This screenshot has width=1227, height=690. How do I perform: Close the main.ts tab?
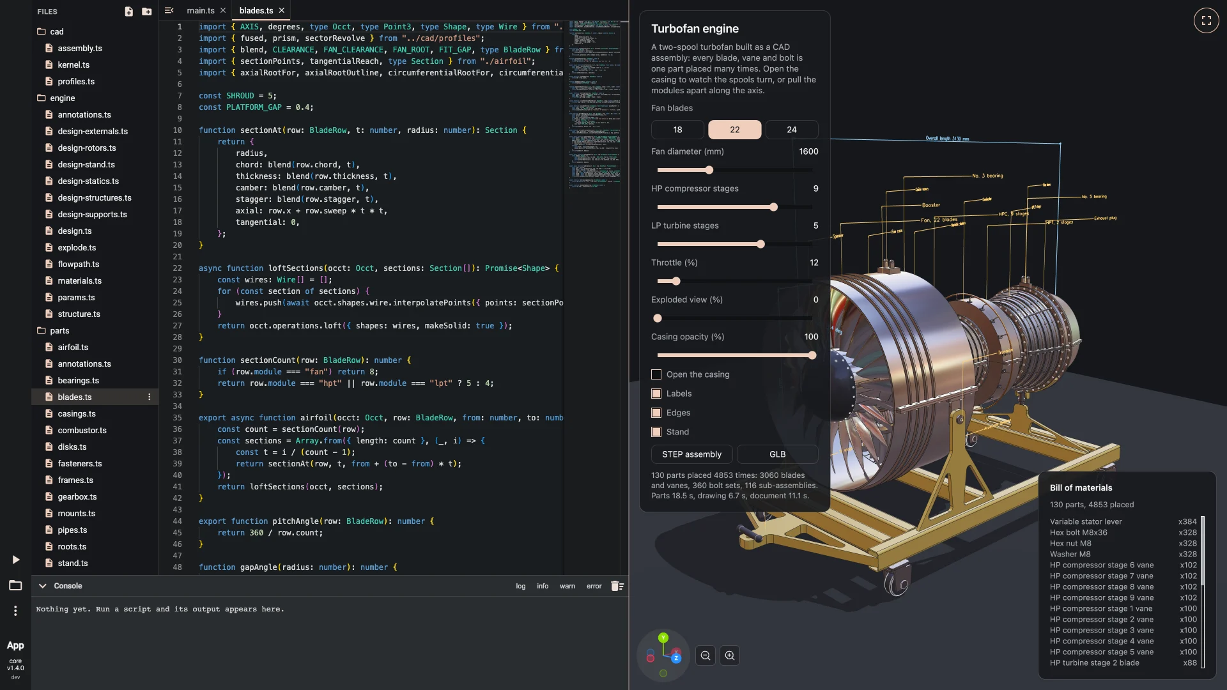pyautogui.click(x=223, y=10)
